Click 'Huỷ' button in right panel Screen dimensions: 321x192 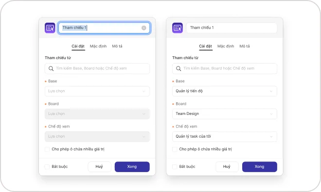point(227,167)
